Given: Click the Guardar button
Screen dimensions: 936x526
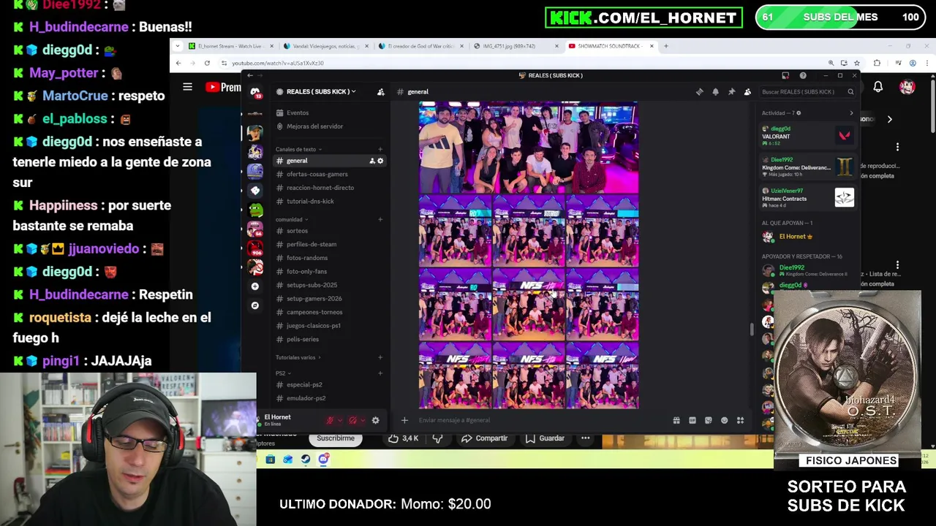Looking at the screenshot, I should tap(545, 438).
